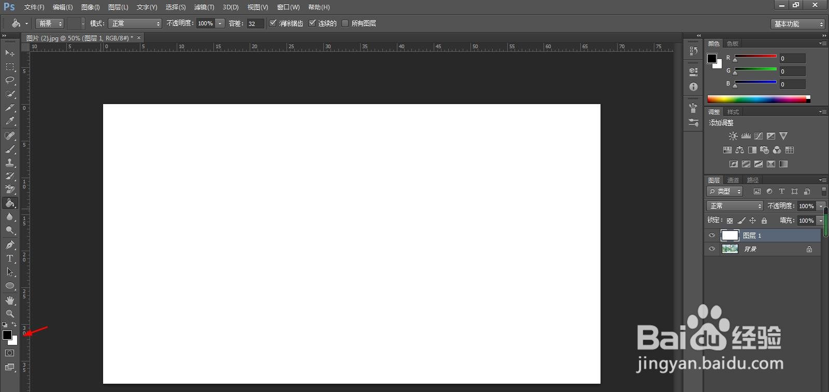Open the layer opacity dropdown arrow
The height and width of the screenshot is (392, 829).
point(821,206)
